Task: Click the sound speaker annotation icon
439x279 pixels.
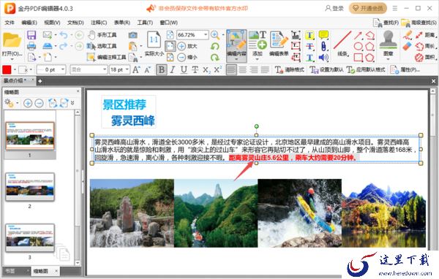Action: click(323, 58)
